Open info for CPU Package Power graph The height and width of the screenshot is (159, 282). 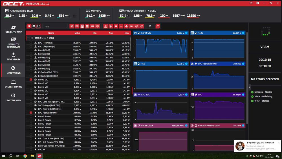(243, 64)
